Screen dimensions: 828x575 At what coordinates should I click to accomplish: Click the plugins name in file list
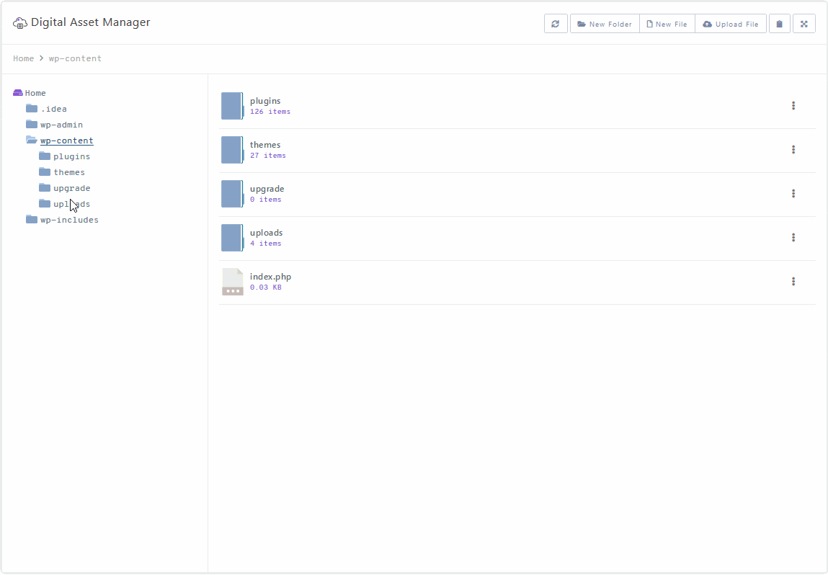[x=265, y=101]
